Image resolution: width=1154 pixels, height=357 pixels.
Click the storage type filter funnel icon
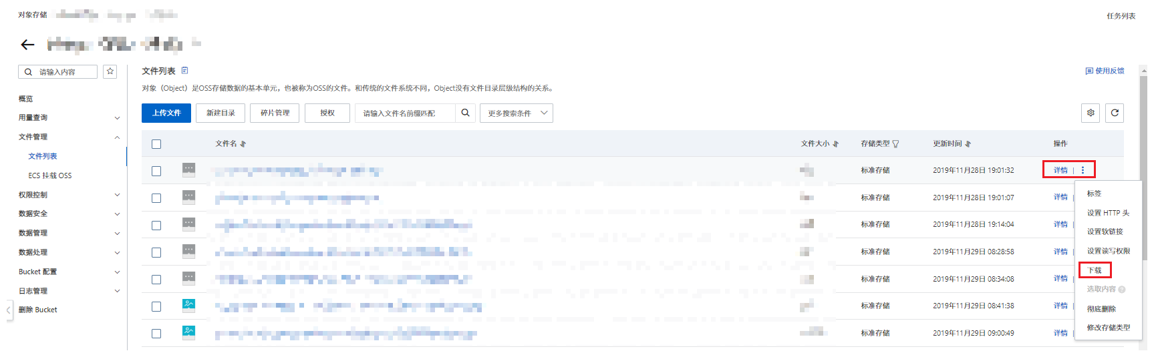pyautogui.click(x=896, y=143)
